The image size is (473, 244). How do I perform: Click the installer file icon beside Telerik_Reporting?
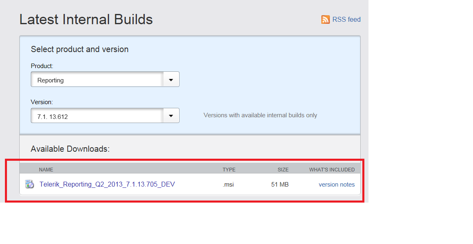(x=29, y=184)
